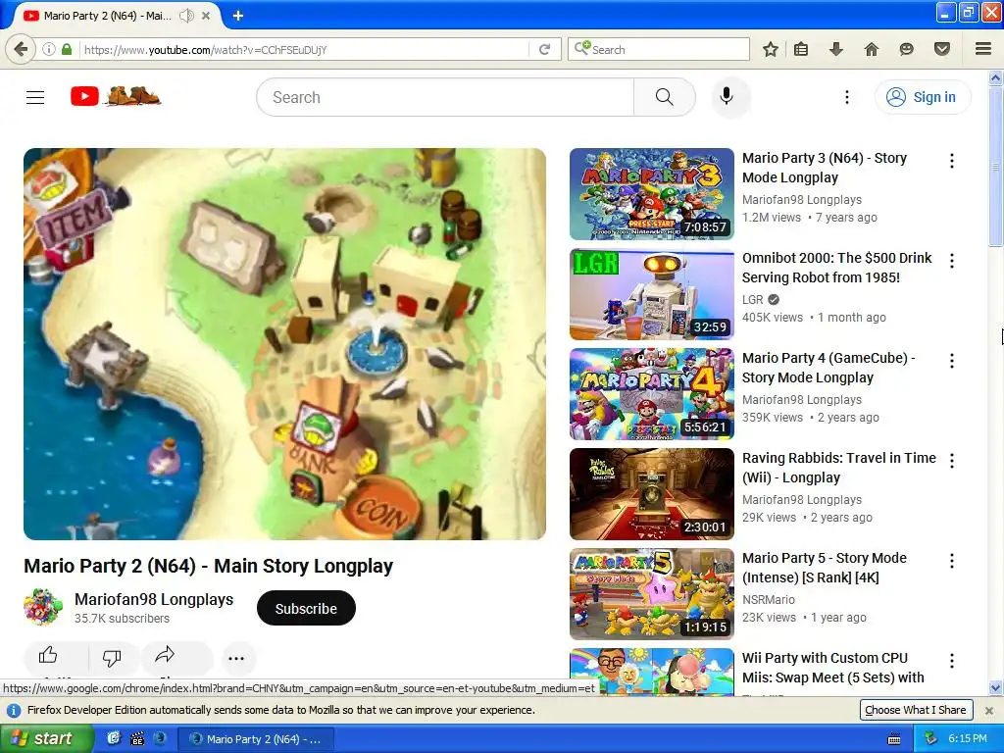
Task: Open options menu for Wii Party video
Action: point(952,661)
